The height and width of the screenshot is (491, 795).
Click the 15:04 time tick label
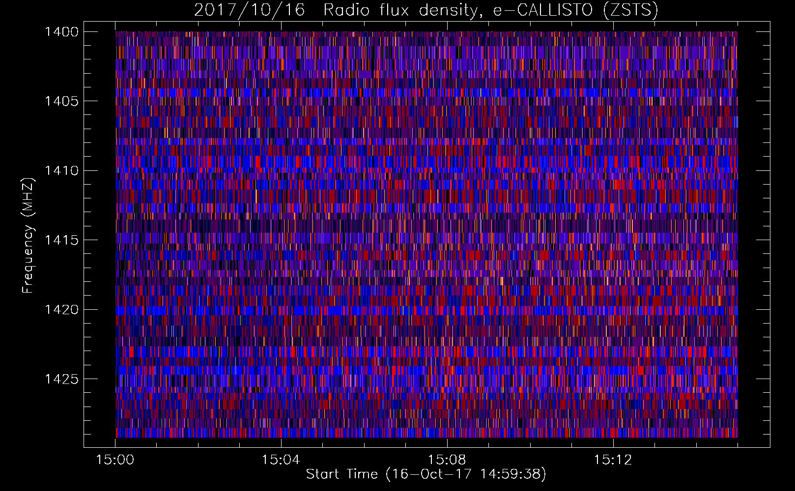(x=281, y=460)
